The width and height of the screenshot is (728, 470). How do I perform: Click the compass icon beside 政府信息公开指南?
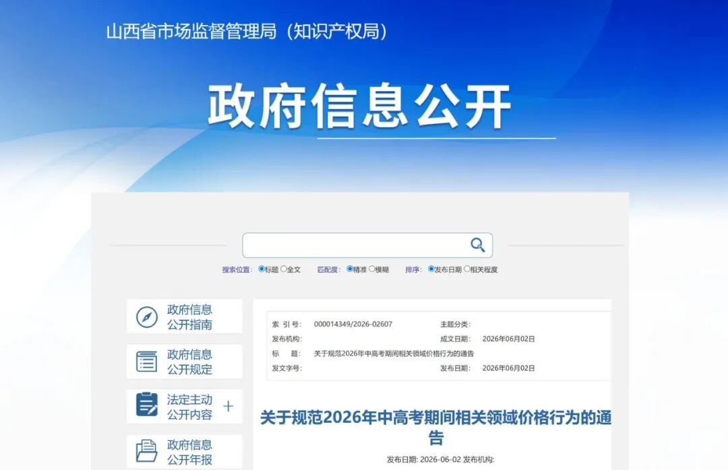click(147, 317)
